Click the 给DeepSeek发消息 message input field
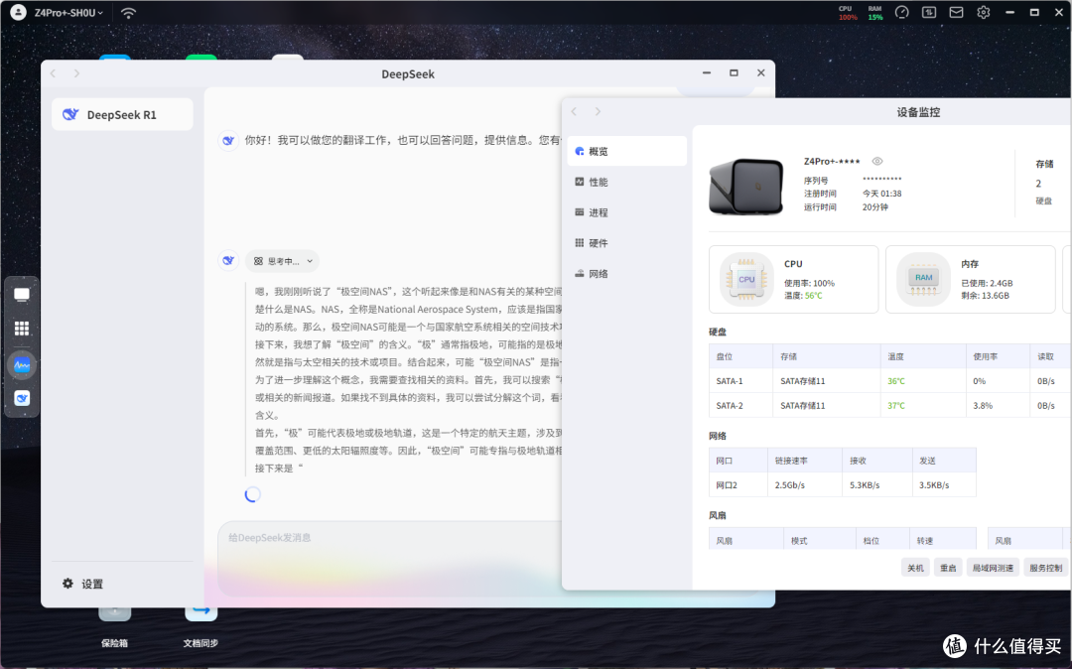The image size is (1072, 669). tap(390, 557)
